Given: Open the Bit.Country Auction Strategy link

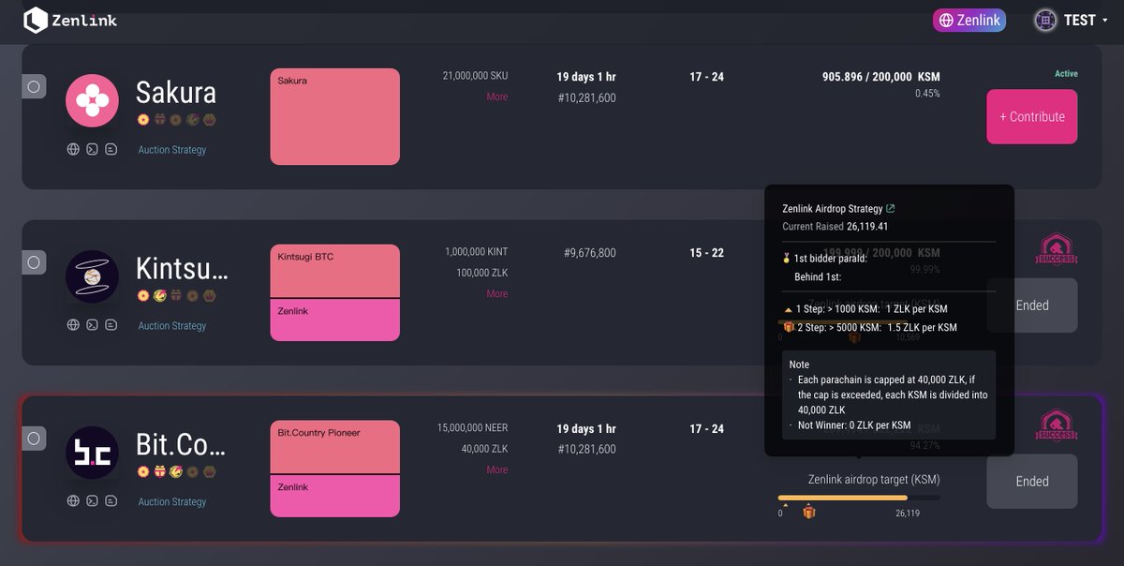Looking at the screenshot, I should point(172,502).
